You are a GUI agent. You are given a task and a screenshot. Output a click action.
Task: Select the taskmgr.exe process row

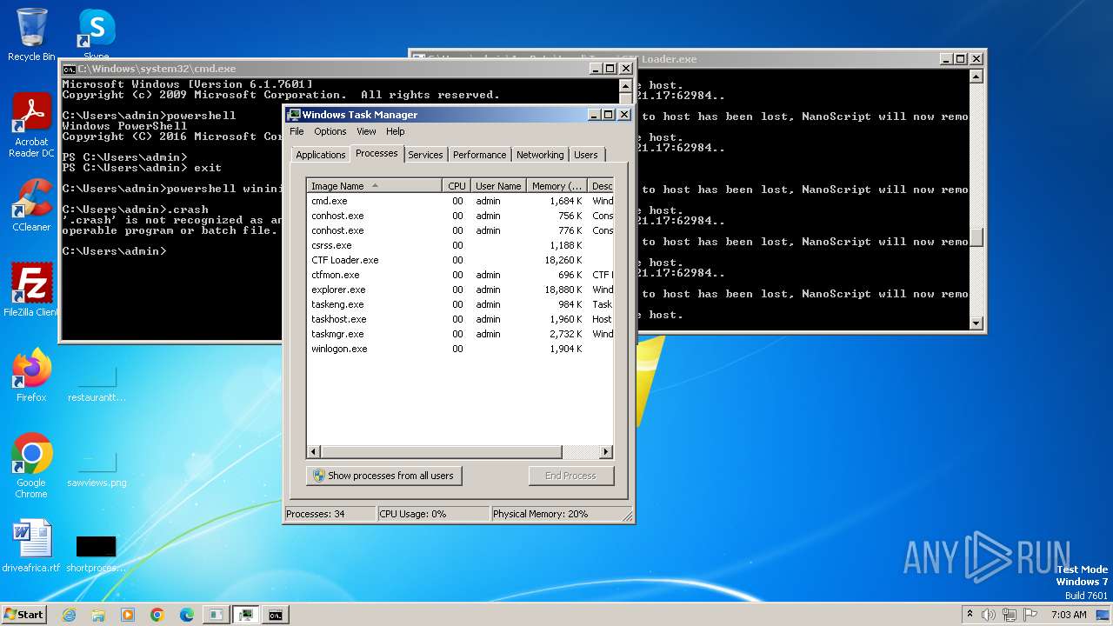tap(460, 334)
